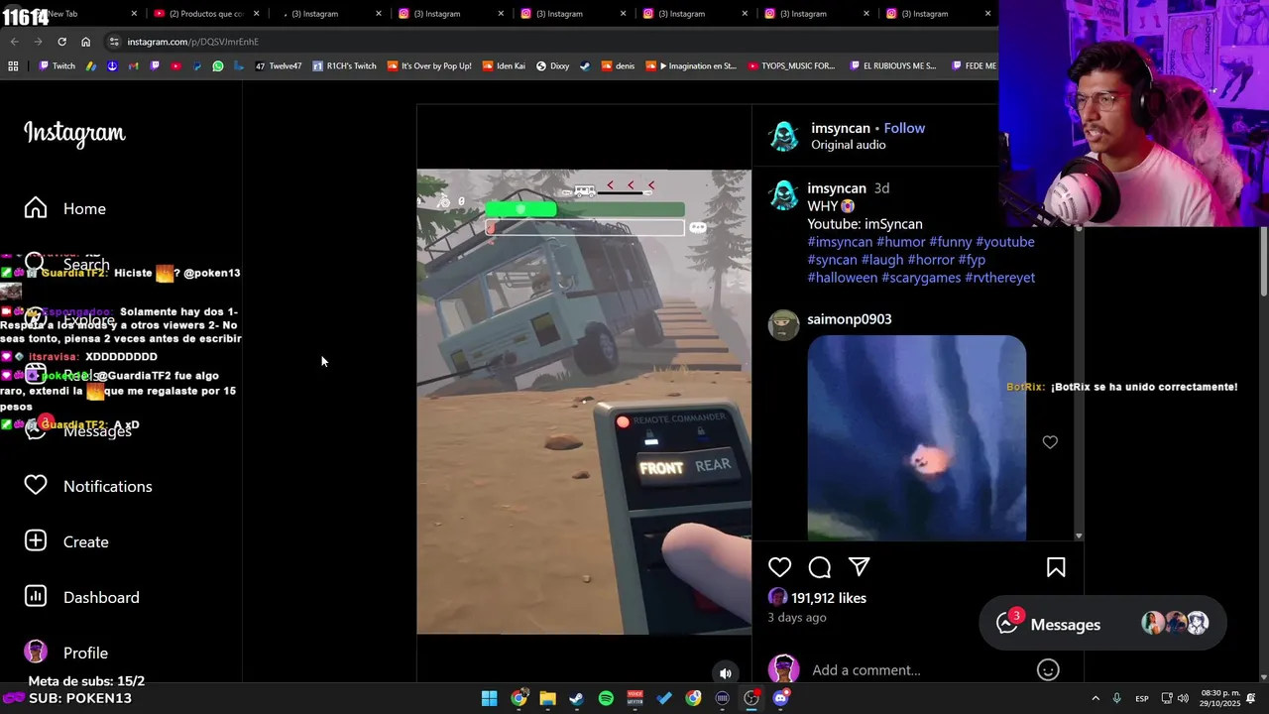Like the post with heart icon
The height and width of the screenshot is (714, 1269).
pyautogui.click(x=779, y=567)
